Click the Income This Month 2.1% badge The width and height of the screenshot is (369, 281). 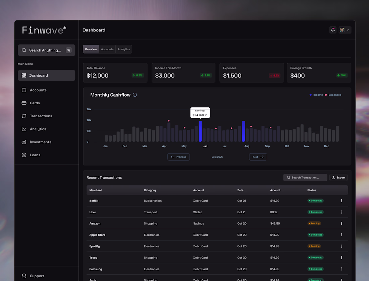click(x=206, y=75)
